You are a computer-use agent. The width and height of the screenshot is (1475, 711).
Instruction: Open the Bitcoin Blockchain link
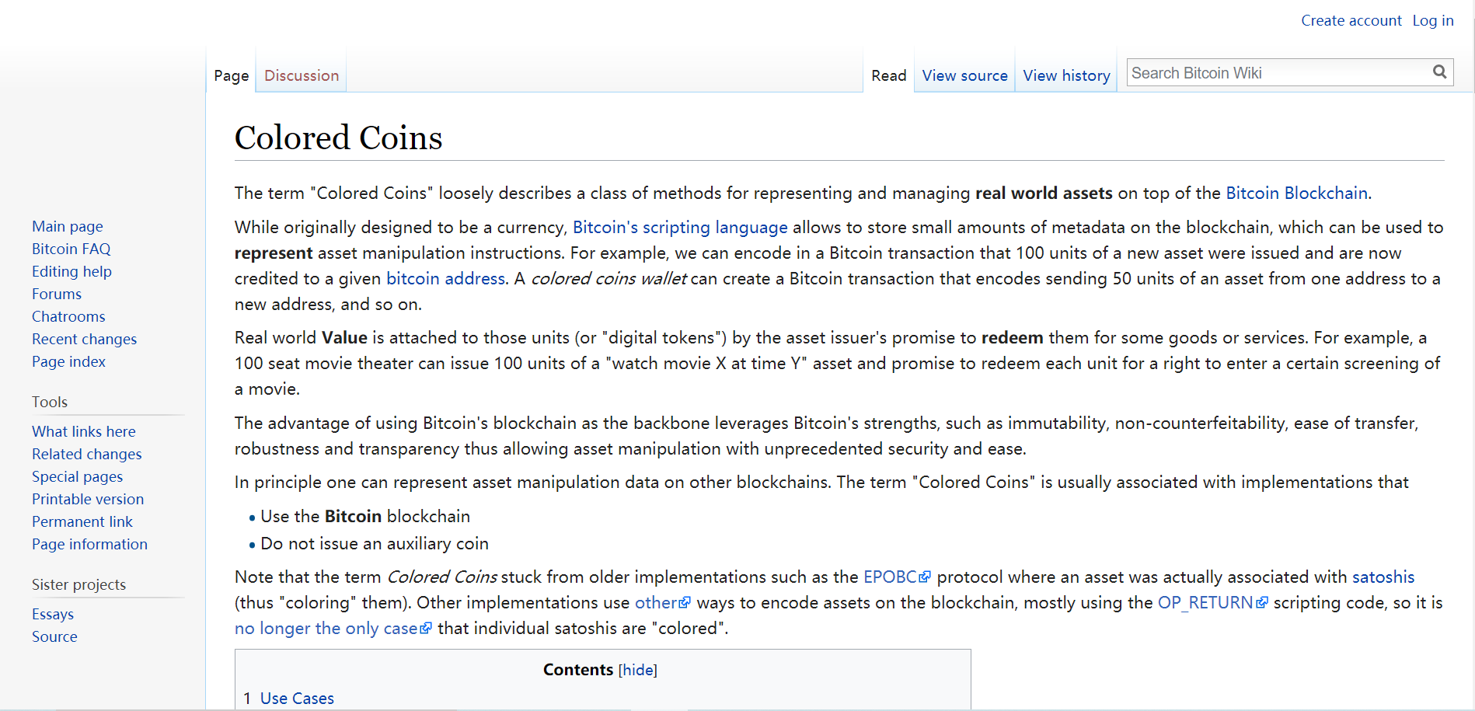1296,193
